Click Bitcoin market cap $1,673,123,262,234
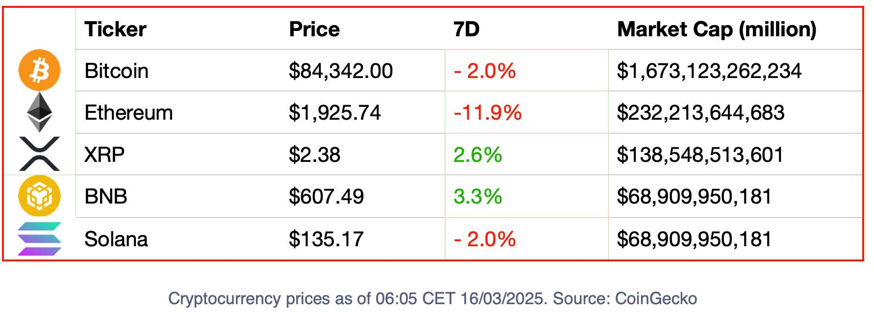Viewport: 874px width, 312px height. pos(709,71)
